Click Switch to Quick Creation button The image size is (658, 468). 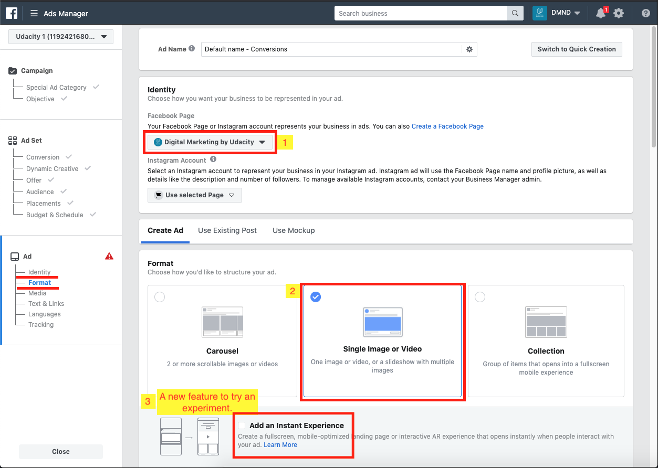point(577,49)
